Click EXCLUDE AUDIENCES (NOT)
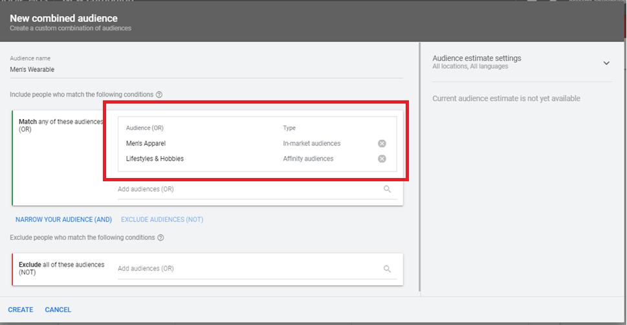Viewport: 627px width, 325px height. click(162, 219)
